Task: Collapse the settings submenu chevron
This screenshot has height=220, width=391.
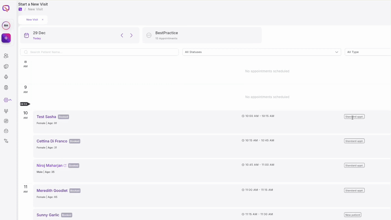Action: click(10, 100)
